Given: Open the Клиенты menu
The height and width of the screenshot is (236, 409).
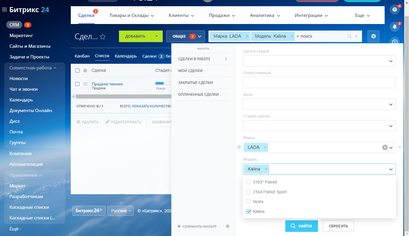Looking at the screenshot, I should (x=181, y=15).
